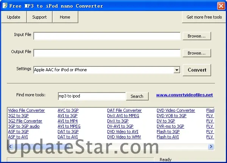Open the DVD VOB to 3GP link

171,116
